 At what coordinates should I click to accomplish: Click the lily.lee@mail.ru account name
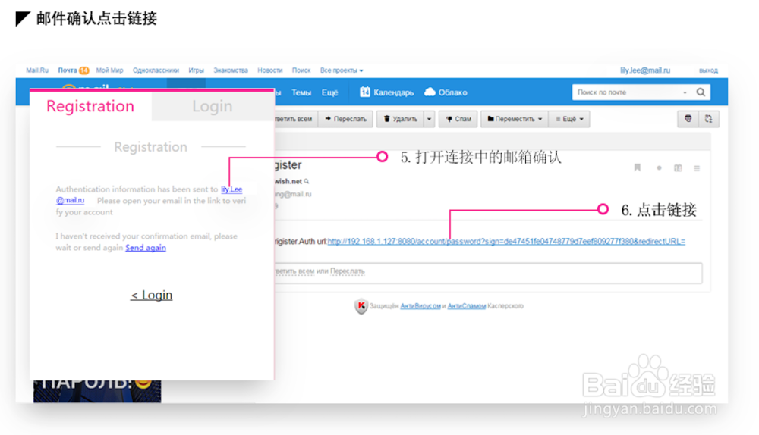pyautogui.click(x=645, y=70)
